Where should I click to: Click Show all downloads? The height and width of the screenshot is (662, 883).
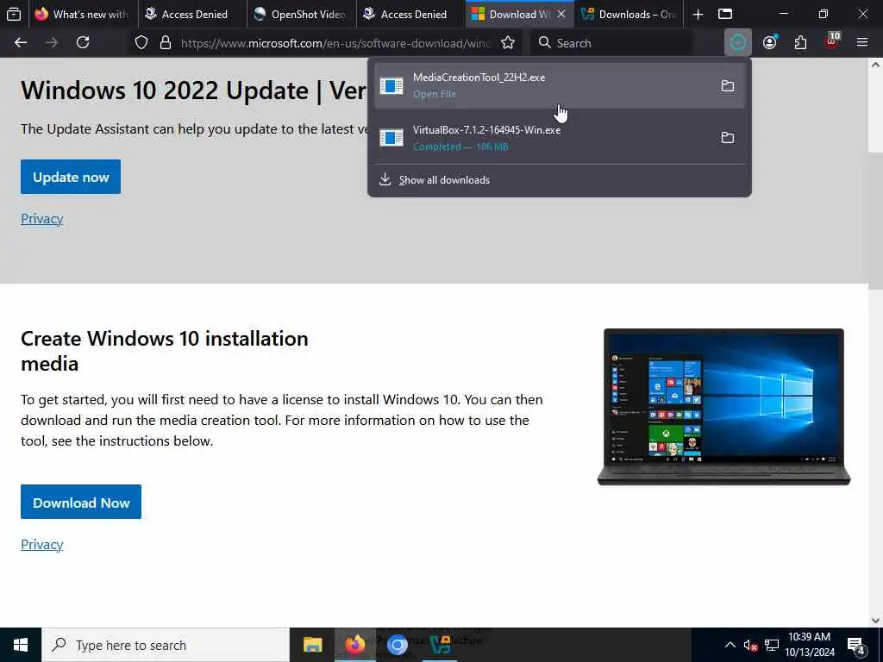(444, 180)
